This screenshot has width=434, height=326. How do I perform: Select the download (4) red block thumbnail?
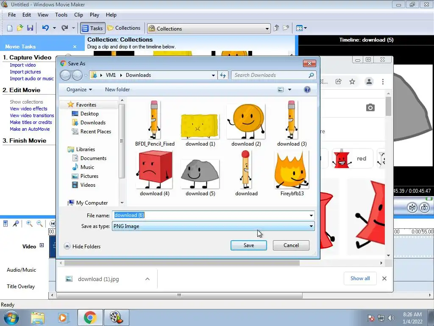pos(154,173)
